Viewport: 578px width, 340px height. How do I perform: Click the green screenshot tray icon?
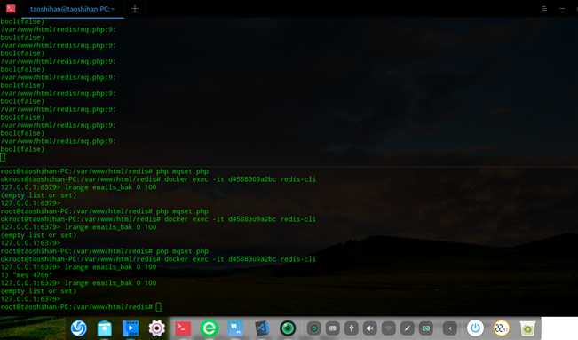(x=426, y=328)
